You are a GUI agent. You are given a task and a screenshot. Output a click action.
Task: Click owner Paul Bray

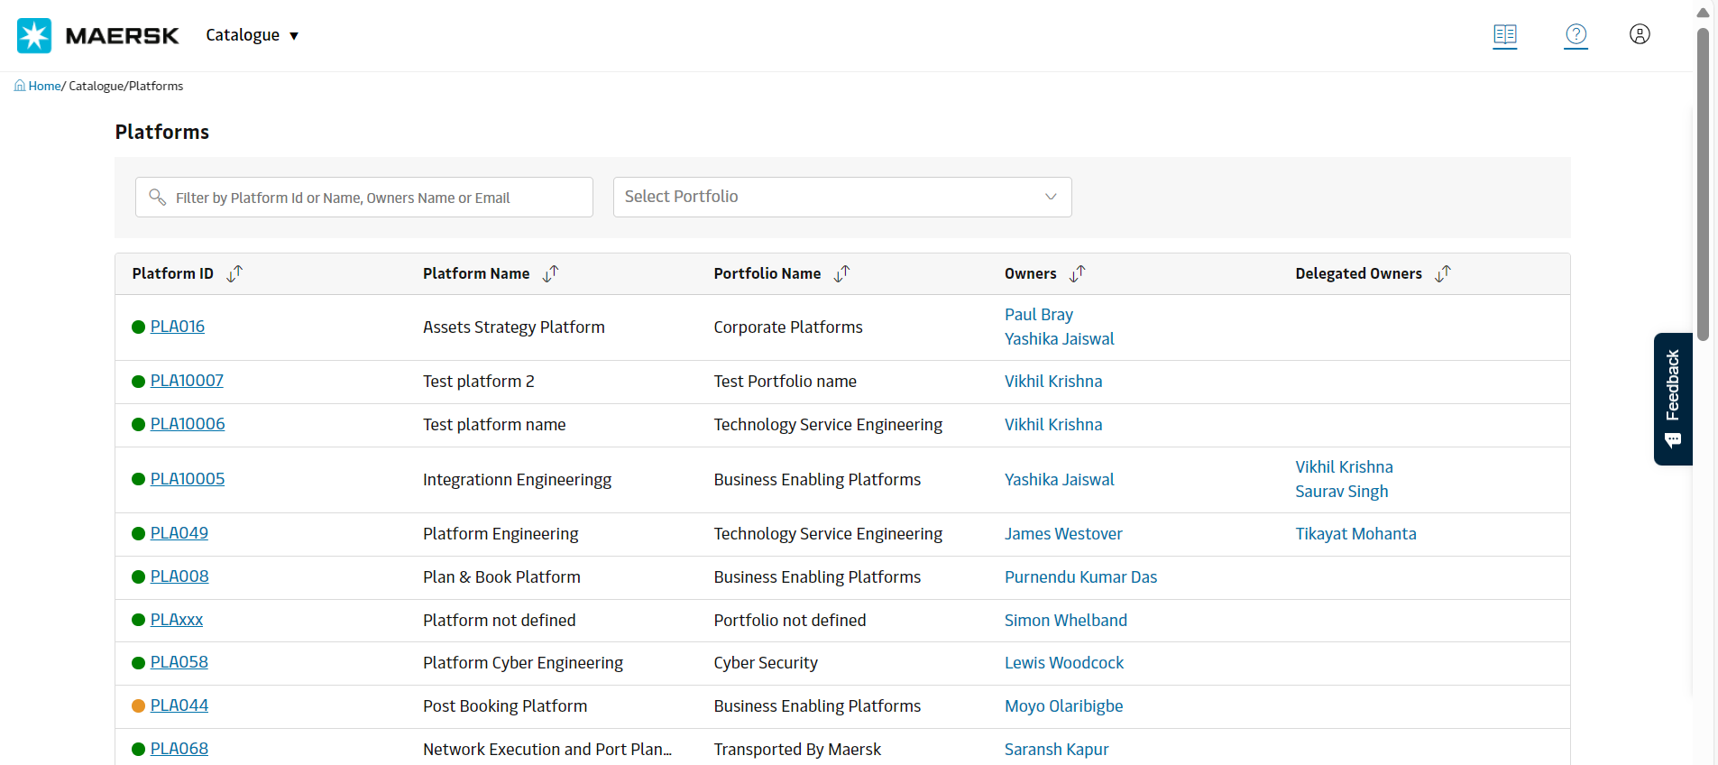pos(1039,315)
